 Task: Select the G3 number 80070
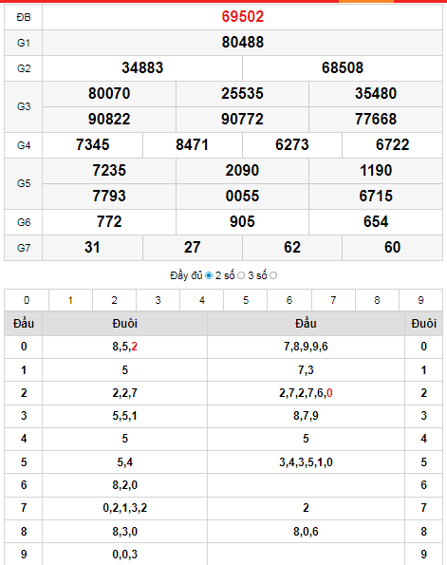click(x=109, y=93)
